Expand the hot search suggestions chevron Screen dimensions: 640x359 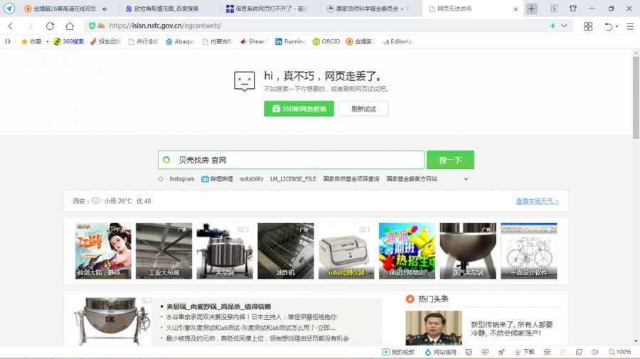[x=466, y=179]
